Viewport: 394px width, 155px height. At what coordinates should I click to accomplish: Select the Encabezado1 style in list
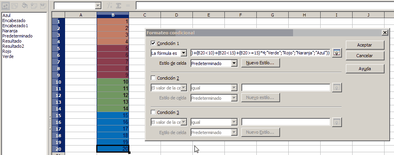tap(15, 26)
